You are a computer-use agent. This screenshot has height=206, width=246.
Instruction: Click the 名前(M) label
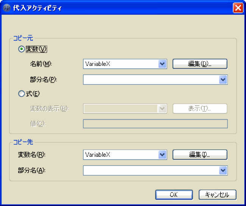tap(41, 64)
